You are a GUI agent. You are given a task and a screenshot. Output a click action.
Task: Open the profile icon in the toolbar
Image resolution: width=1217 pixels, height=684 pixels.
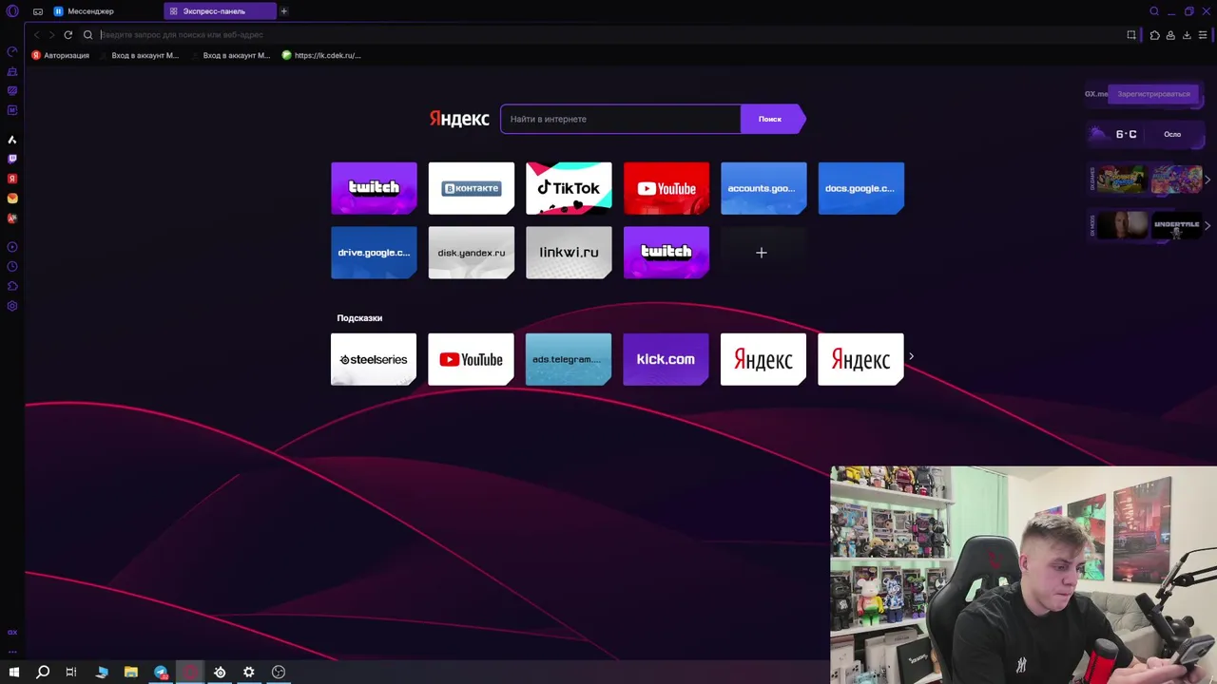1170,35
